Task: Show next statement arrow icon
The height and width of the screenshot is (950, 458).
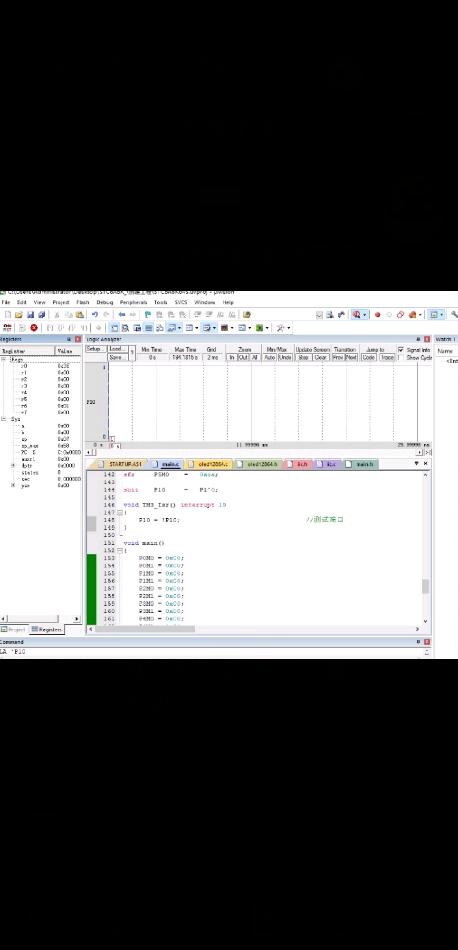Action: pyautogui.click(x=98, y=328)
